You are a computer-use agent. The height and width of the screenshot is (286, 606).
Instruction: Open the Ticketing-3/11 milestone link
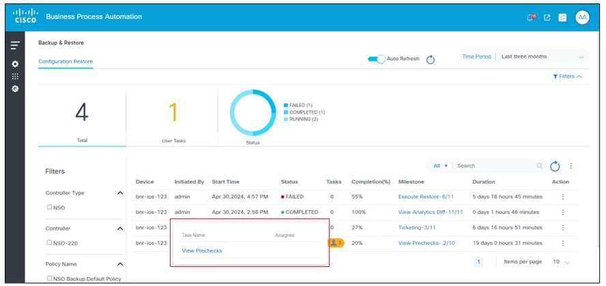pyautogui.click(x=418, y=228)
